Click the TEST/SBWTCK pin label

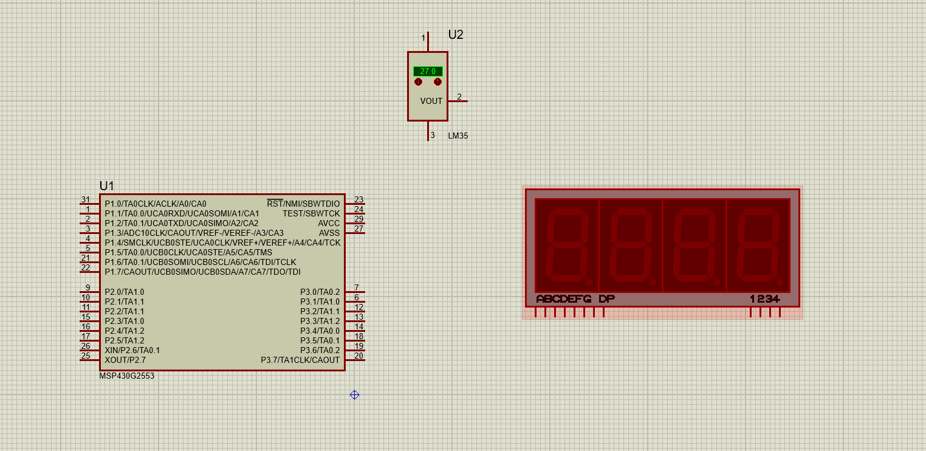coord(311,213)
